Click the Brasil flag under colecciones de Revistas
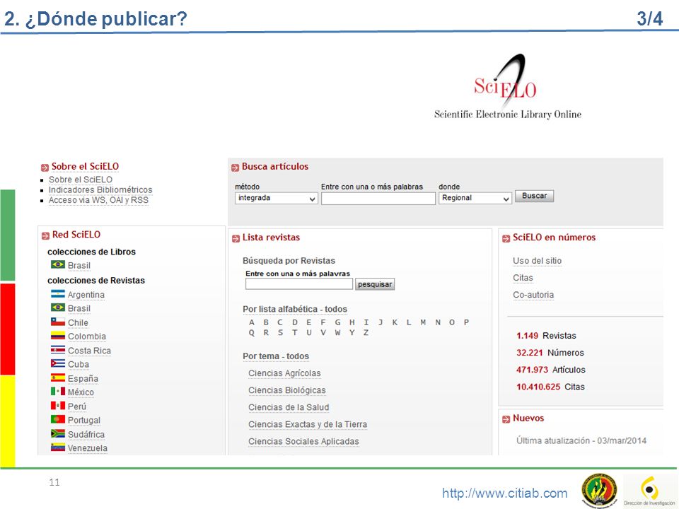Viewport: 679px width, 509px height. (57, 308)
